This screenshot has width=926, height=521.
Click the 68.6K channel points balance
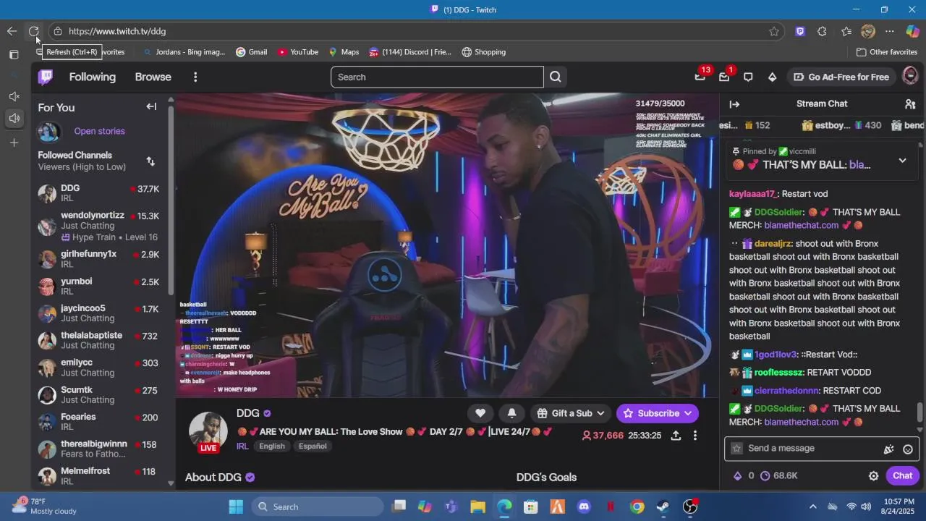click(x=779, y=475)
